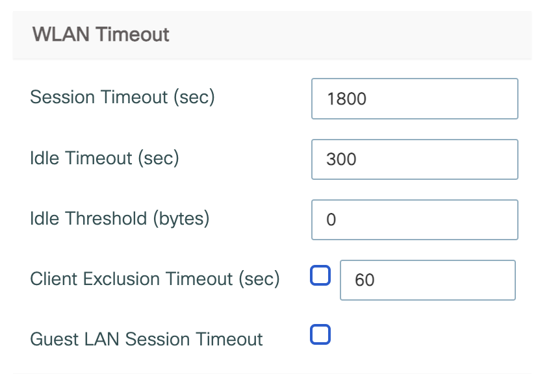Click the Idle Timeout input field
The image size is (538, 374).
415,159
